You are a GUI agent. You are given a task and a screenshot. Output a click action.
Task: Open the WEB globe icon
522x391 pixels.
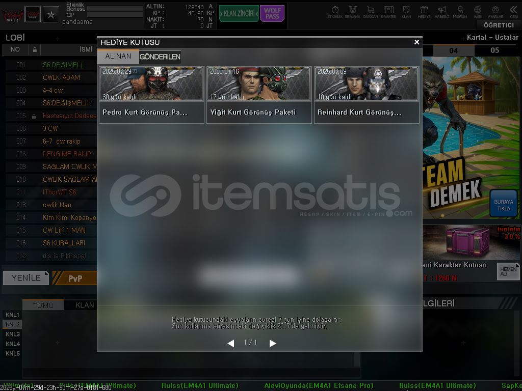477,12
